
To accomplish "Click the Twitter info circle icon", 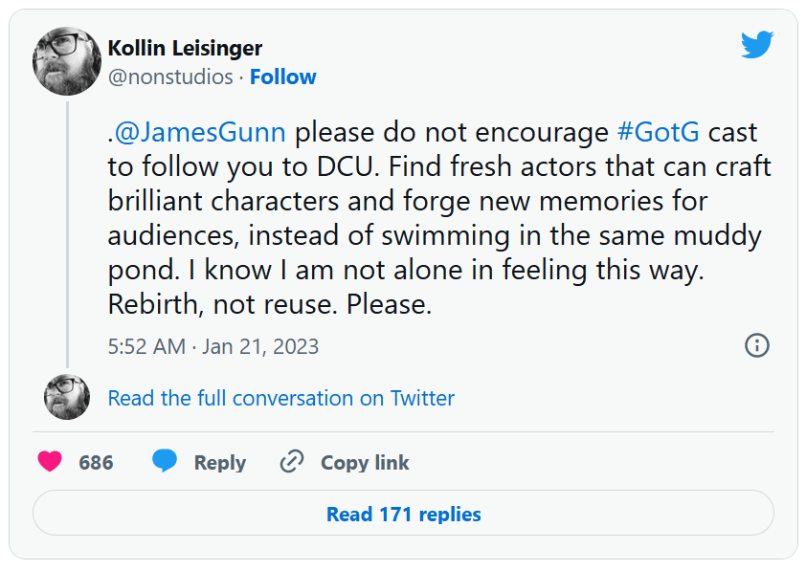I will point(756,345).
